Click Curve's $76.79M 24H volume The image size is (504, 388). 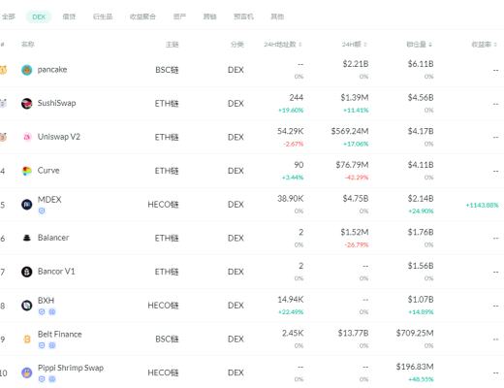point(352,165)
